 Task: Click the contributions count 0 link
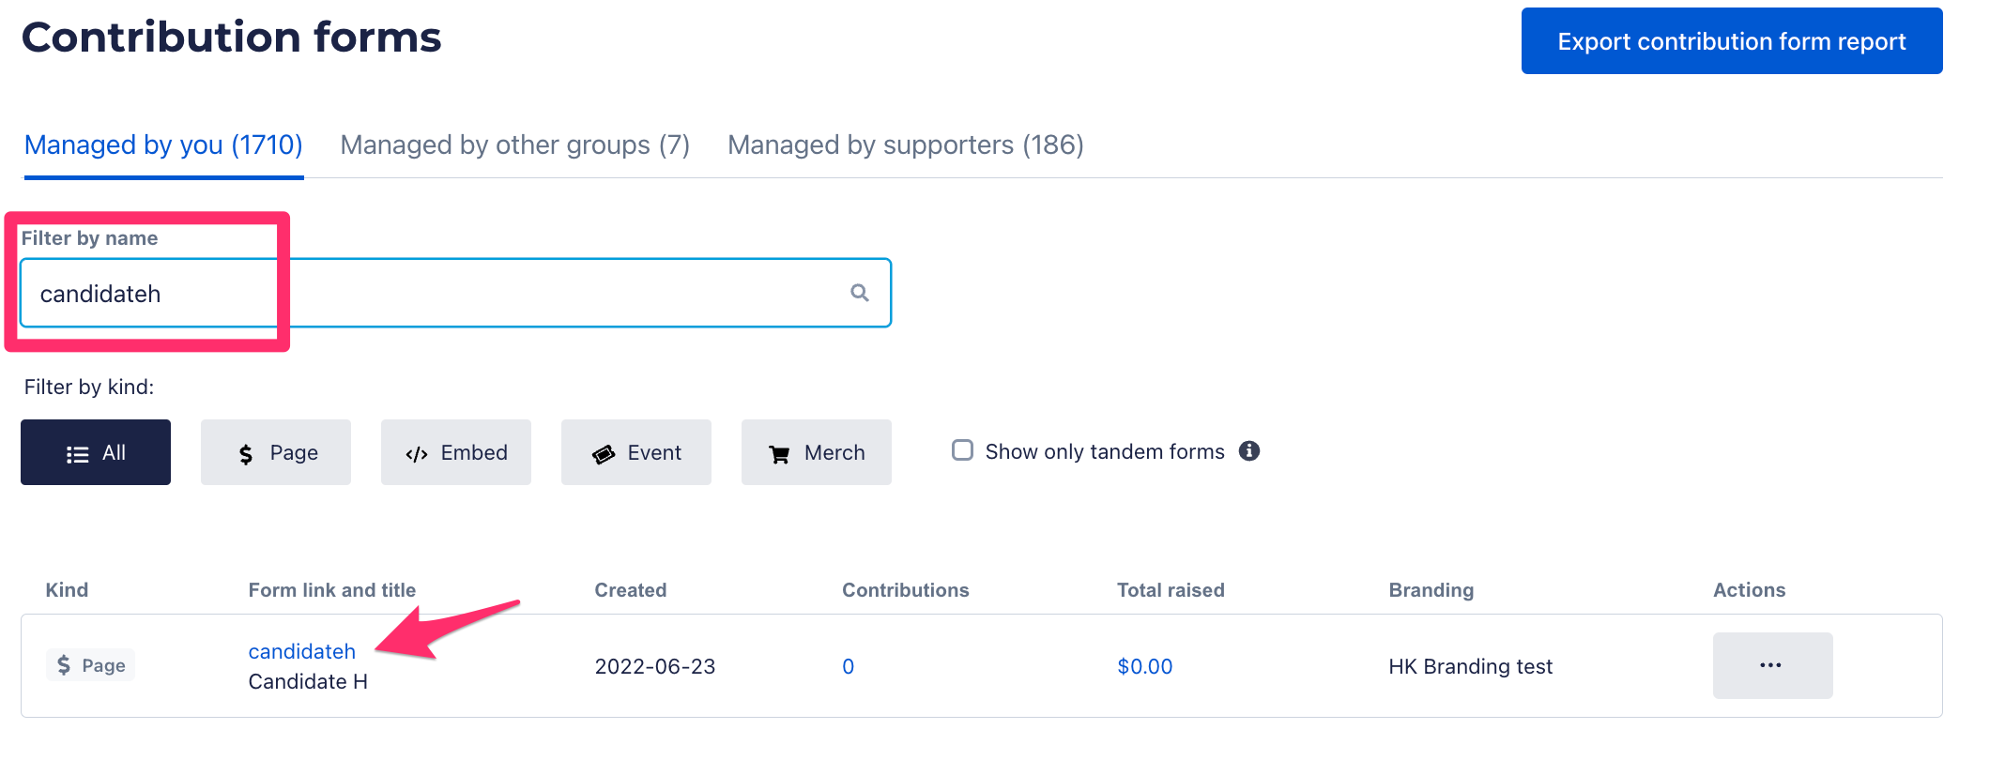point(848,666)
